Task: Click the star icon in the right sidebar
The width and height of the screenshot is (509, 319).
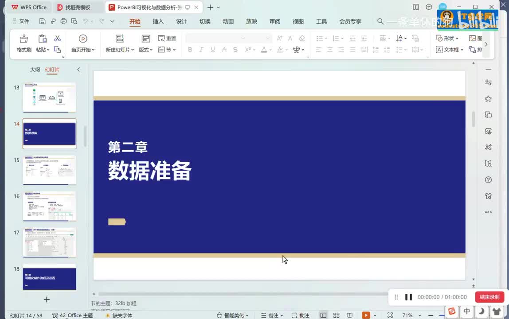Action: click(488, 99)
